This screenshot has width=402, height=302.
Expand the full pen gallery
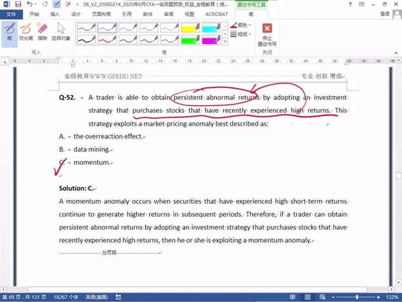[225, 41]
